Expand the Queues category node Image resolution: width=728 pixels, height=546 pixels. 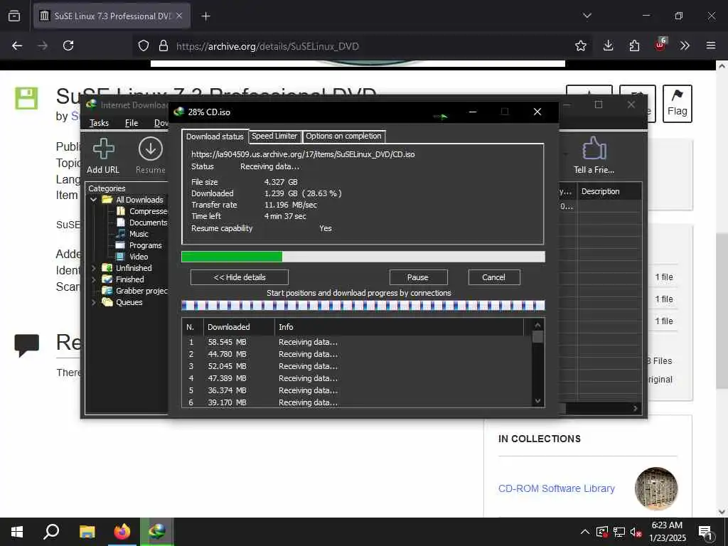click(x=94, y=302)
